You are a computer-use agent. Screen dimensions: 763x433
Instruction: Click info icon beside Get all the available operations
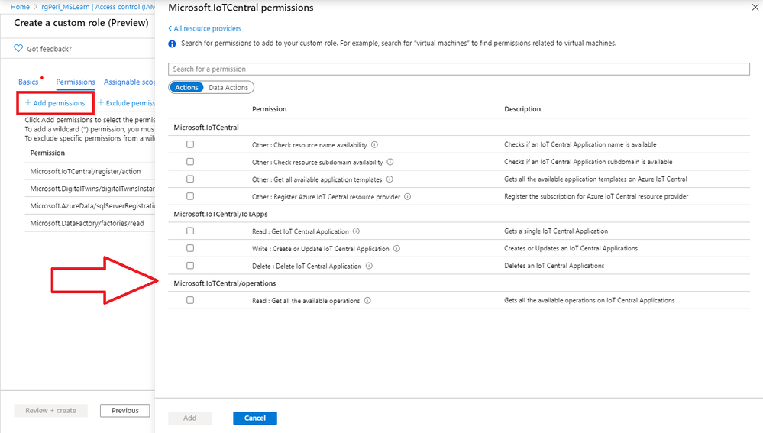pos(367,301)
